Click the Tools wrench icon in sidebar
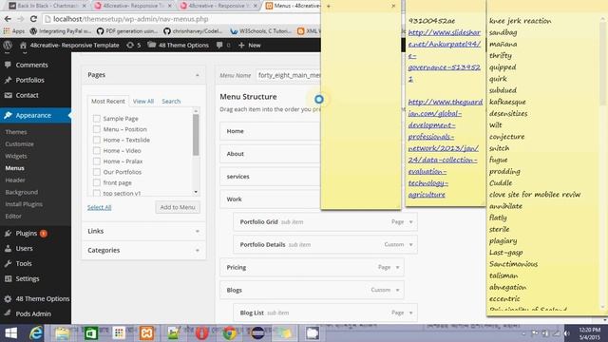The width and height of the screenshot is (608, 342). coord(9,263)
